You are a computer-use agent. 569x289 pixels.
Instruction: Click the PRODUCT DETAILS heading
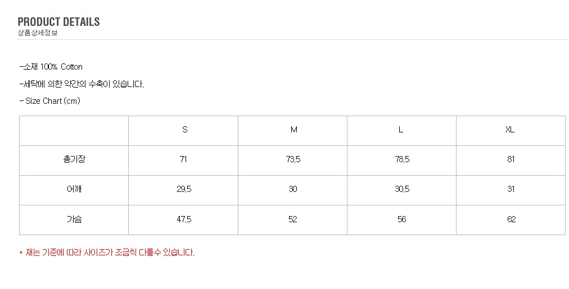coord(58,22)
